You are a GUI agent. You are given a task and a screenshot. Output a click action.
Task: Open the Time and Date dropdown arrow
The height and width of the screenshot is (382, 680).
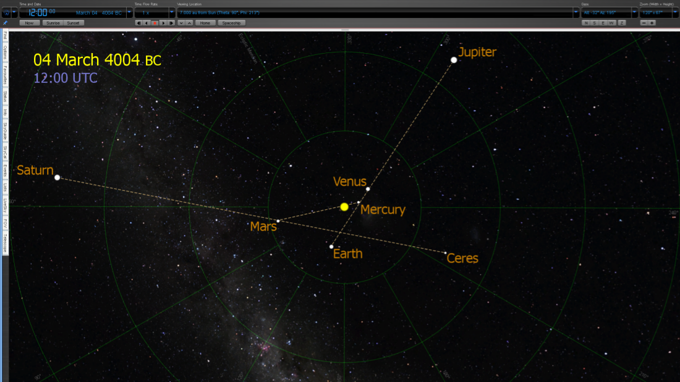coord(129,12)
